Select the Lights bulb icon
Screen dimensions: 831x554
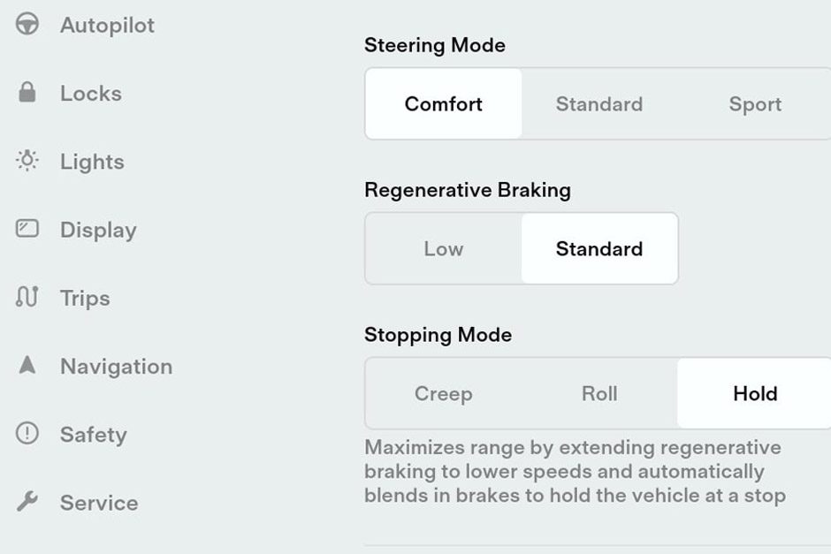(29, 162)
